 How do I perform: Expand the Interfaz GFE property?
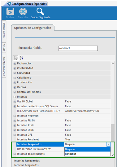[15, 135]
